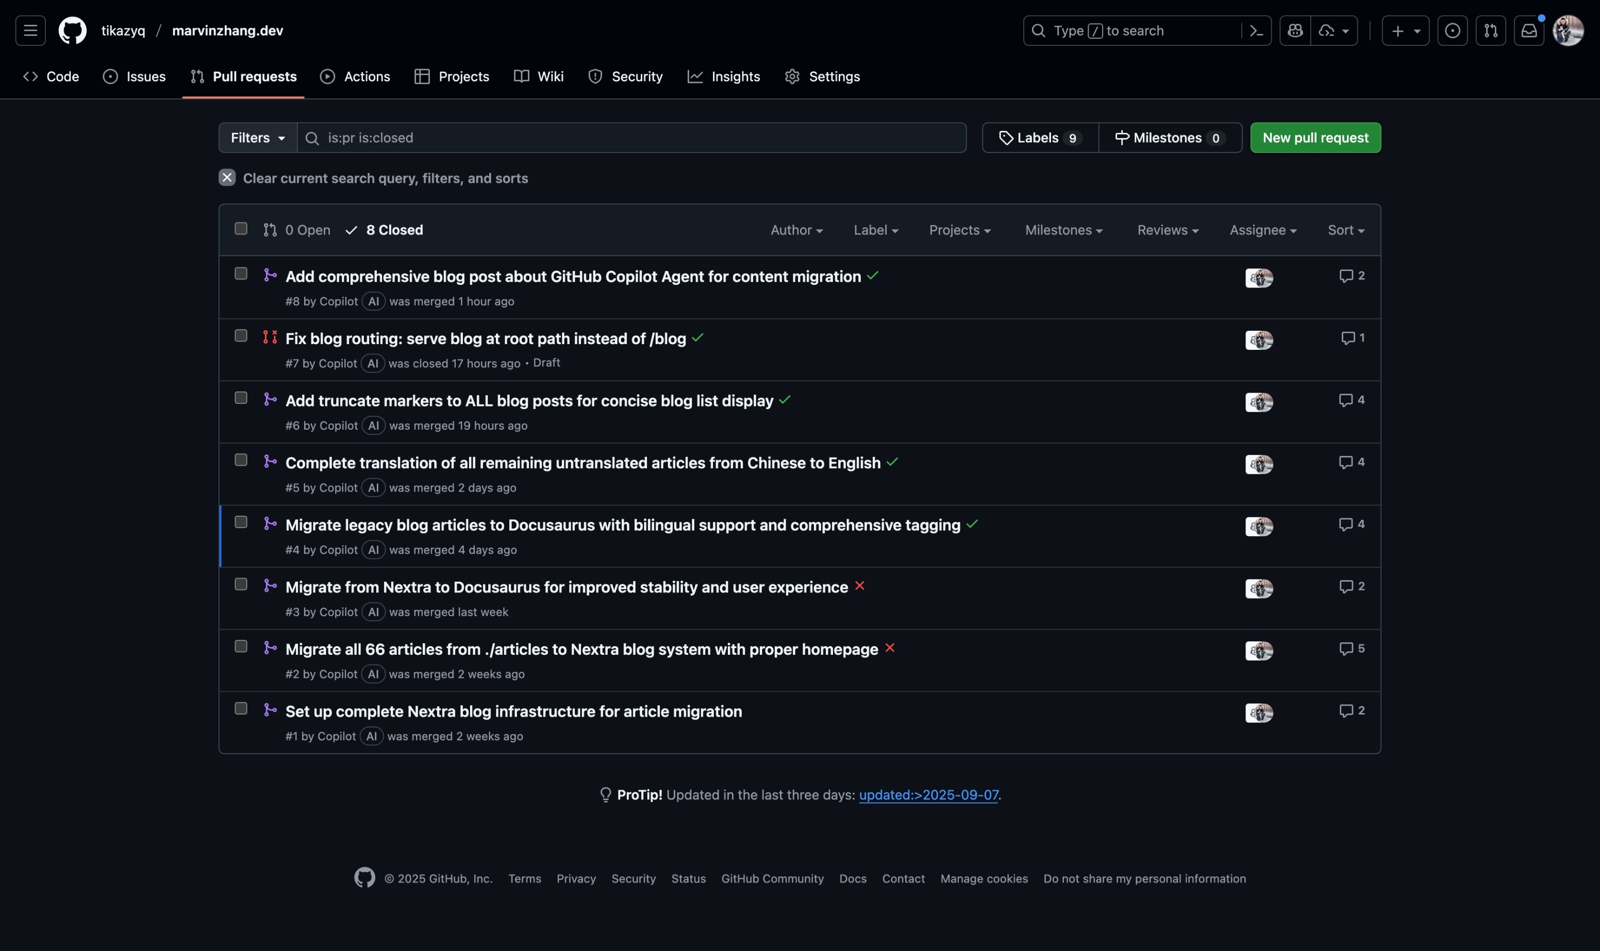Focus the is:pr is:closed search field
Screen dimensions: 1600x951
tap(632, 138)
